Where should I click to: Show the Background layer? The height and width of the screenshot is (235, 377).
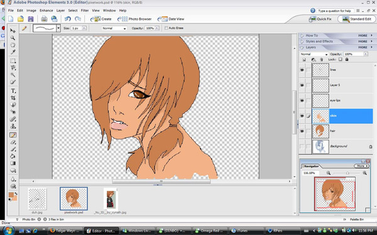pos(302,146)
